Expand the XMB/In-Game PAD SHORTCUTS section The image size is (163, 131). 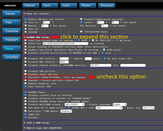(43, 128)
